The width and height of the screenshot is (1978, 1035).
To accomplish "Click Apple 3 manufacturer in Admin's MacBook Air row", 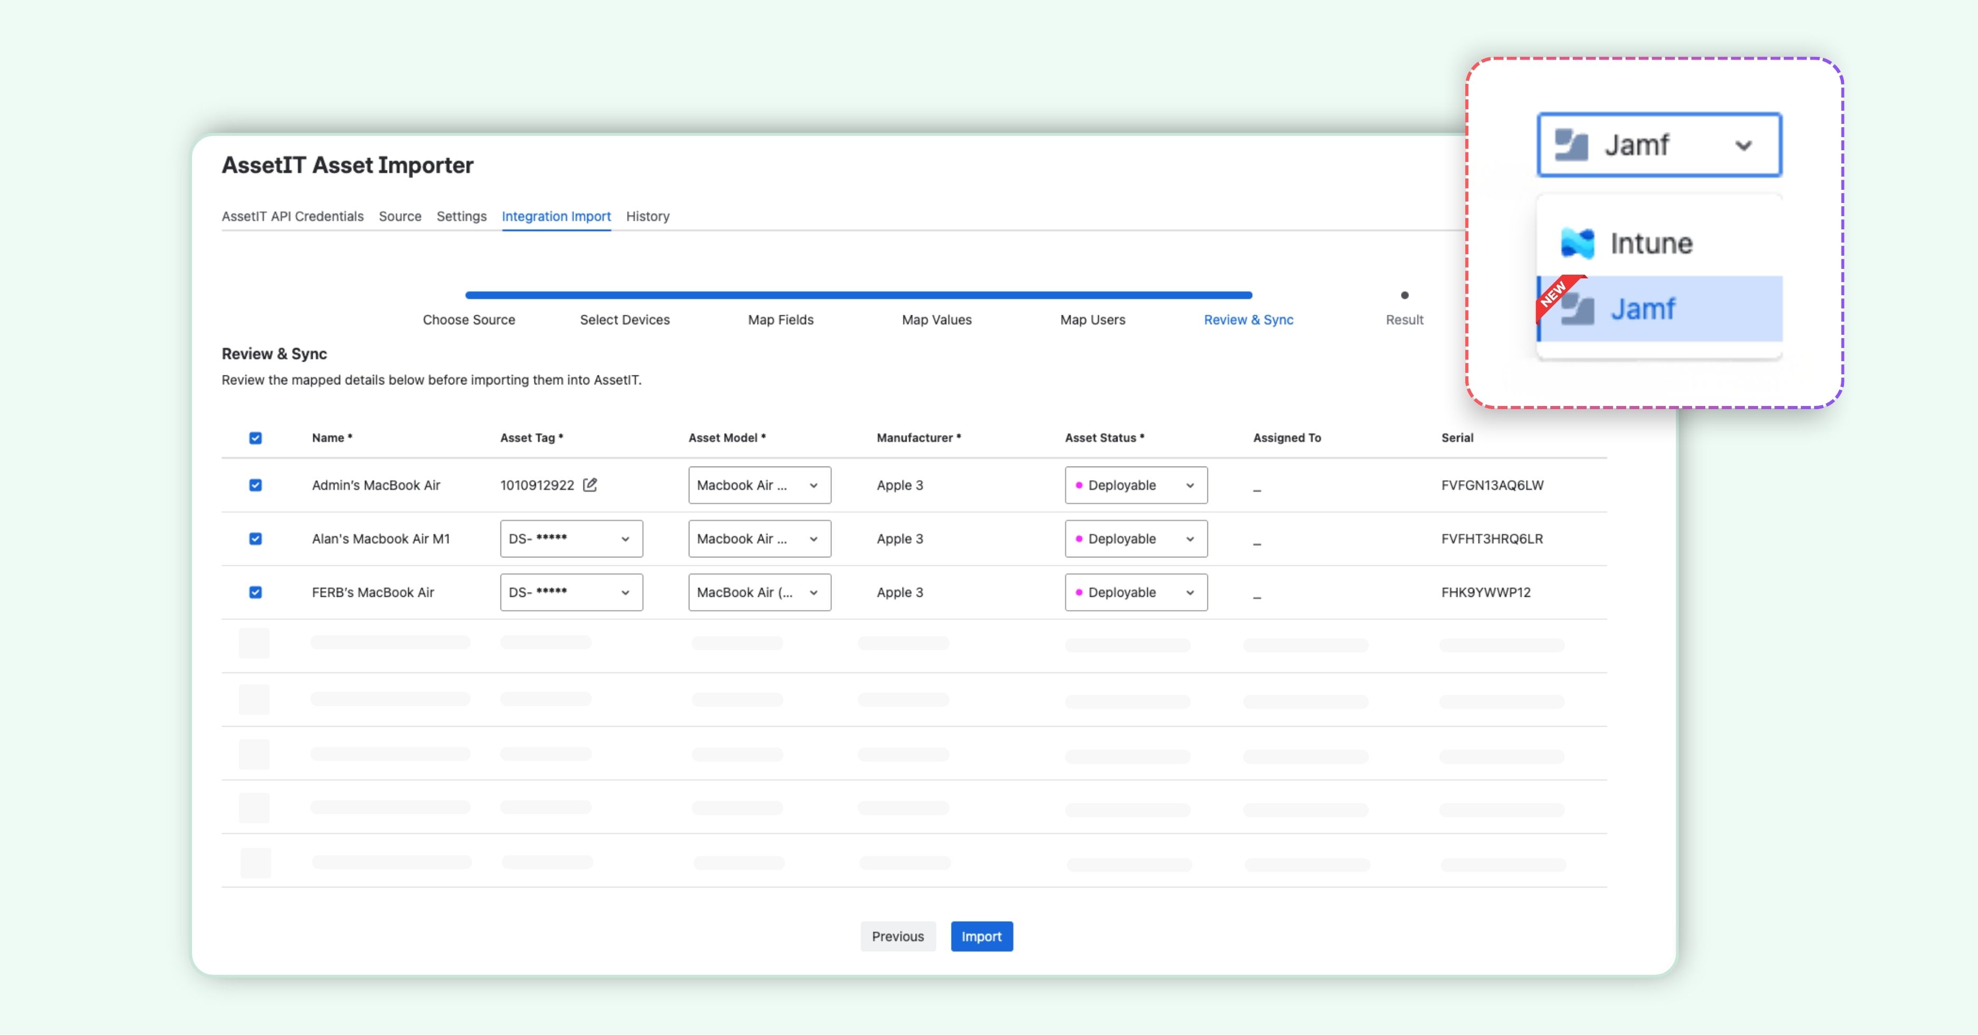I will (900, 485).
